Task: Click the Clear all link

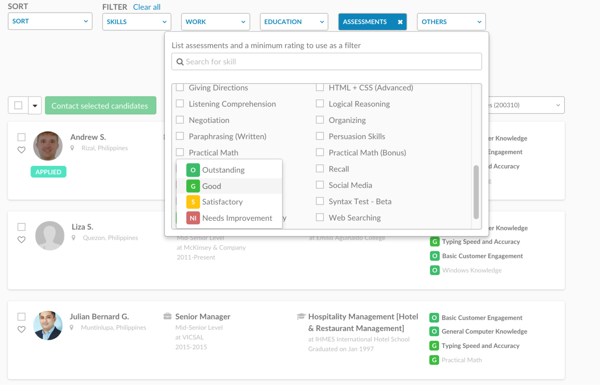Action: pyautogui.click(x=146, y=7)
